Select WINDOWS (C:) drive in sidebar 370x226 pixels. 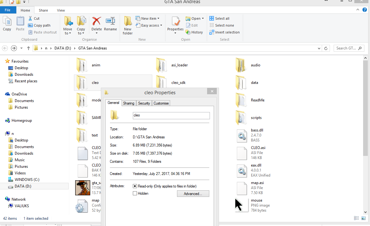[24, 180]
